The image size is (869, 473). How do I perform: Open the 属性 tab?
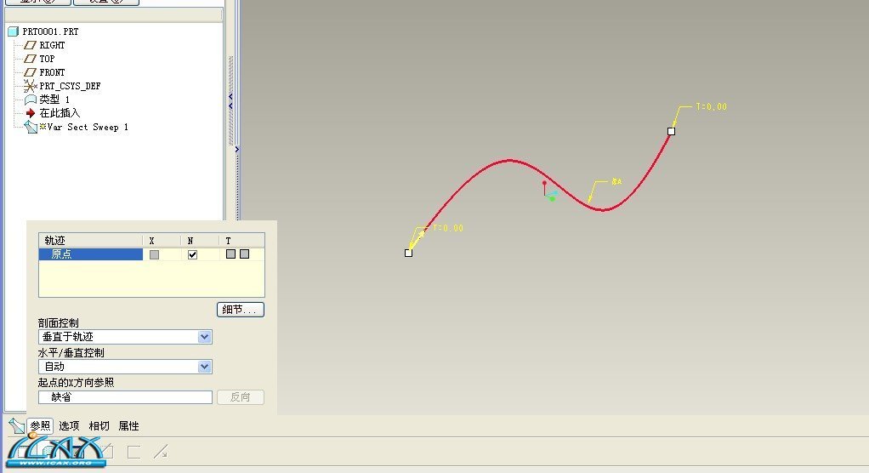click(x=129, y=426)
